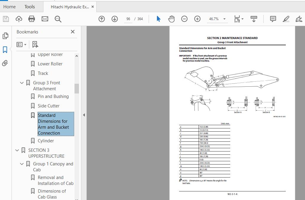Open Page Thumbnails side panel
305x200 pixels.
5,36
